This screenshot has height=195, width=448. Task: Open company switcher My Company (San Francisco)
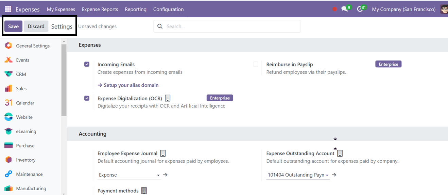404,9
